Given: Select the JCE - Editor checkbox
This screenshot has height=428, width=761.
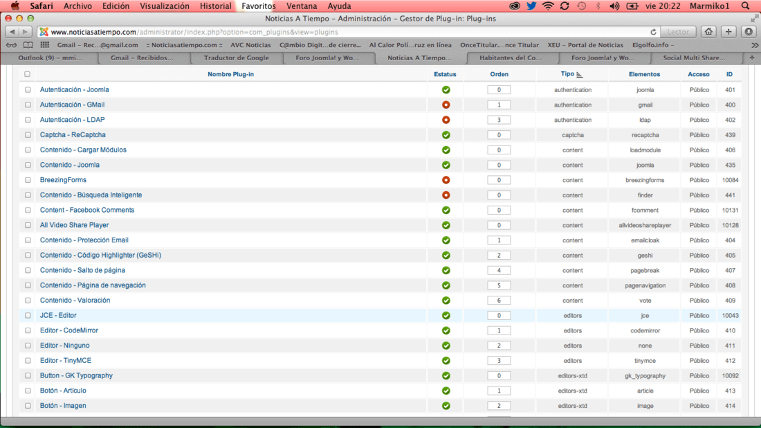Looking at the screenshot, I should tap(28, 316).
